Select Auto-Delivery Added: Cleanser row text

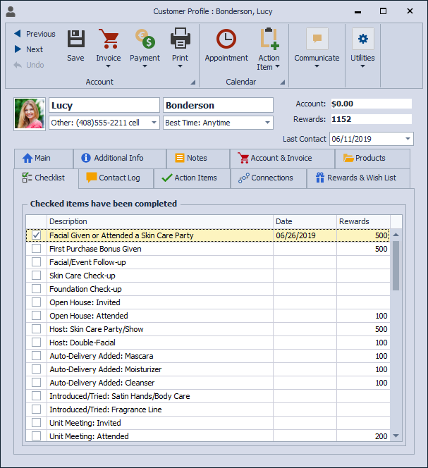102,383
